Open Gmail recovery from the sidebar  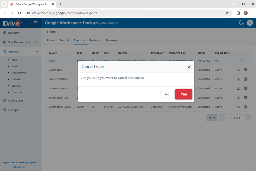pyautogui.click(x=15, y=66)
